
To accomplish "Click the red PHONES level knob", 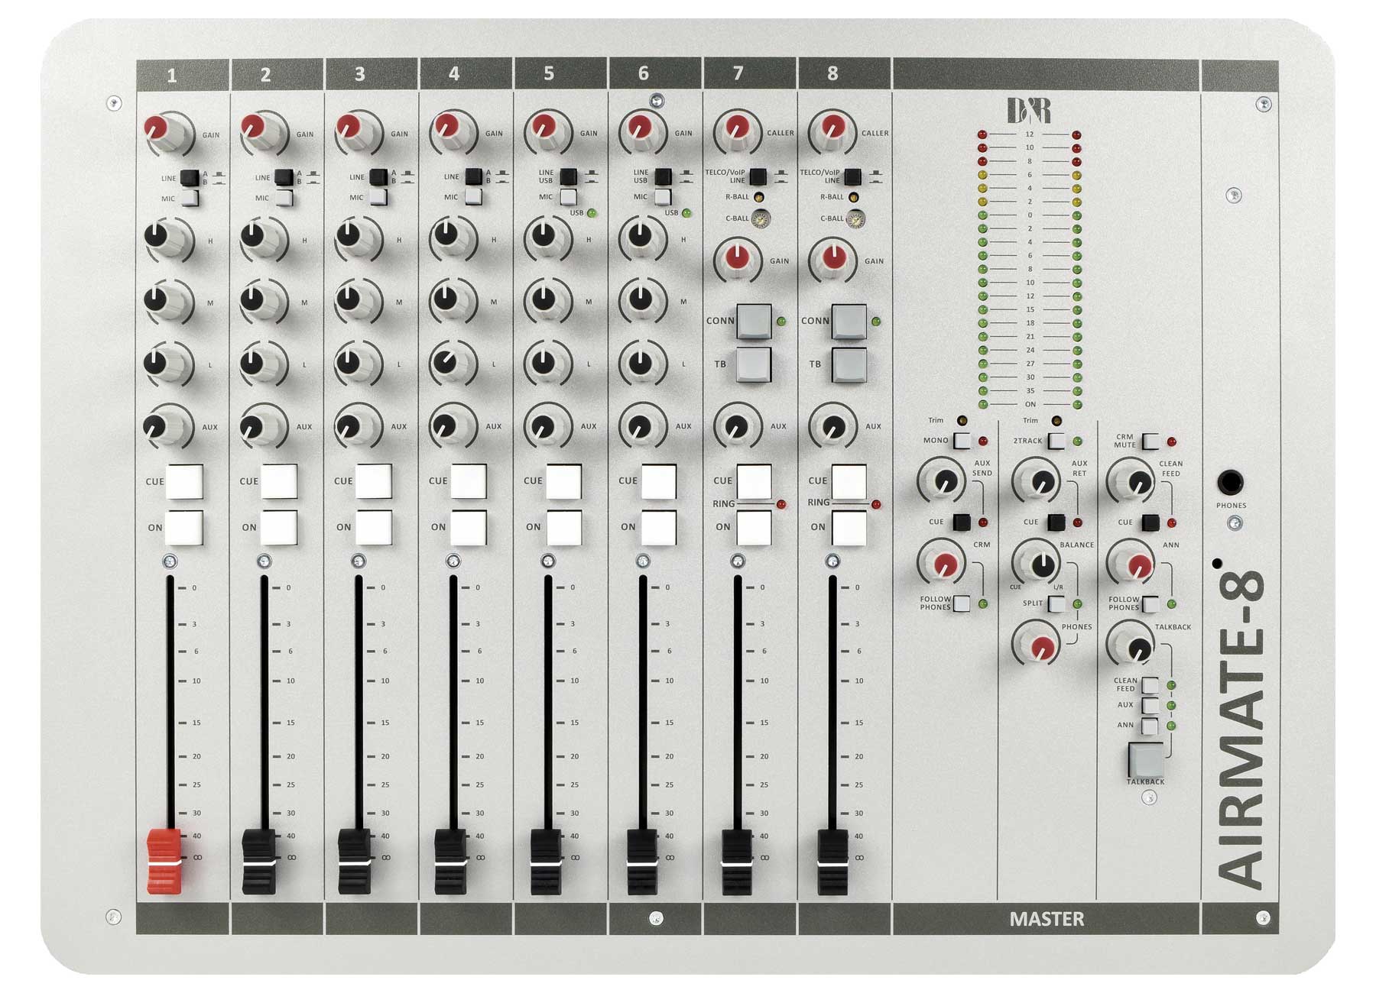I will click(1037, 645).
